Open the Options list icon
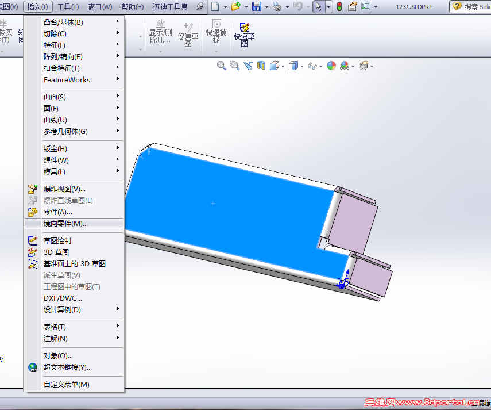This screenshot has height=410, width=491. [366, 6]
